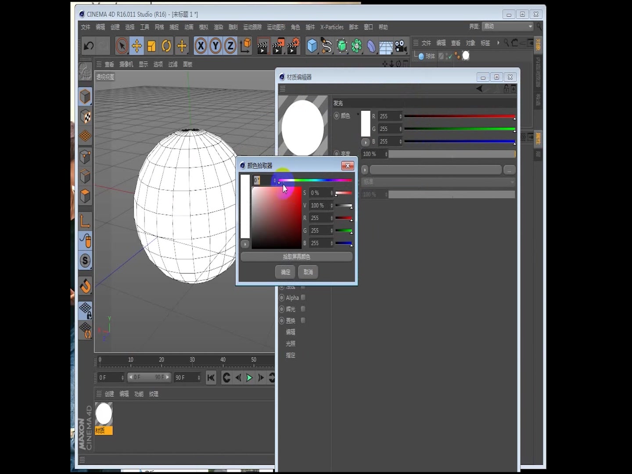This screenshot has width=632, height=474.
Task: Click the Render to Picture Viewer icon
Action: pyautogui.click(x=278, y=46)
